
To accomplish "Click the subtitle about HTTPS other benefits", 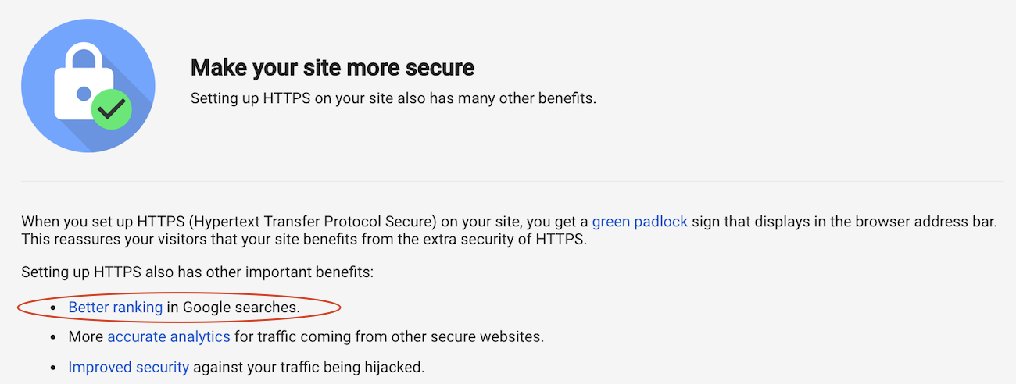I will [393, 99].
